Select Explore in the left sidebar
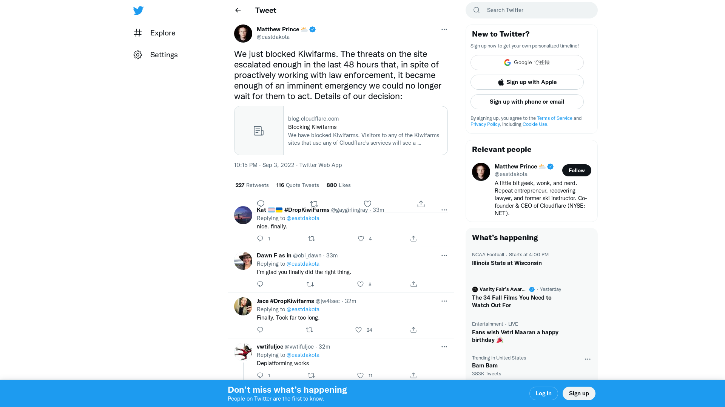 pyautogui.click(x=162, y=33)
